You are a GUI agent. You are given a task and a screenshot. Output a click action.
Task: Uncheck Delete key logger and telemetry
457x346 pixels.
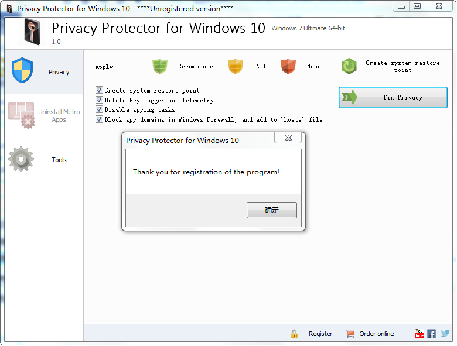[100, 100]
